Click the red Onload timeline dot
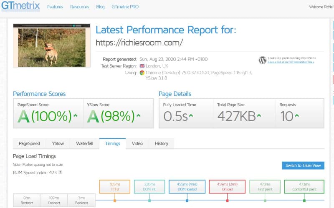 coord(227,200)
